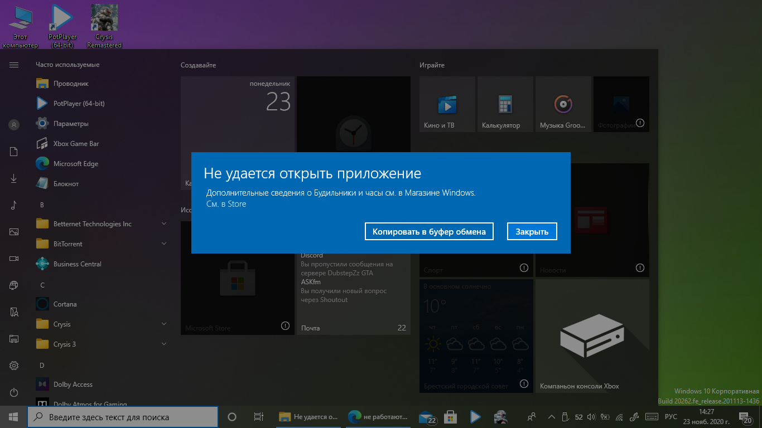Image resolution: width=762 pixels, height=428 pixels.
Task: Open Crysis taskbar icon
Action: click(500, 417)
